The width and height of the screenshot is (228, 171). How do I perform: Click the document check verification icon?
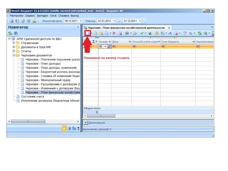162,33
